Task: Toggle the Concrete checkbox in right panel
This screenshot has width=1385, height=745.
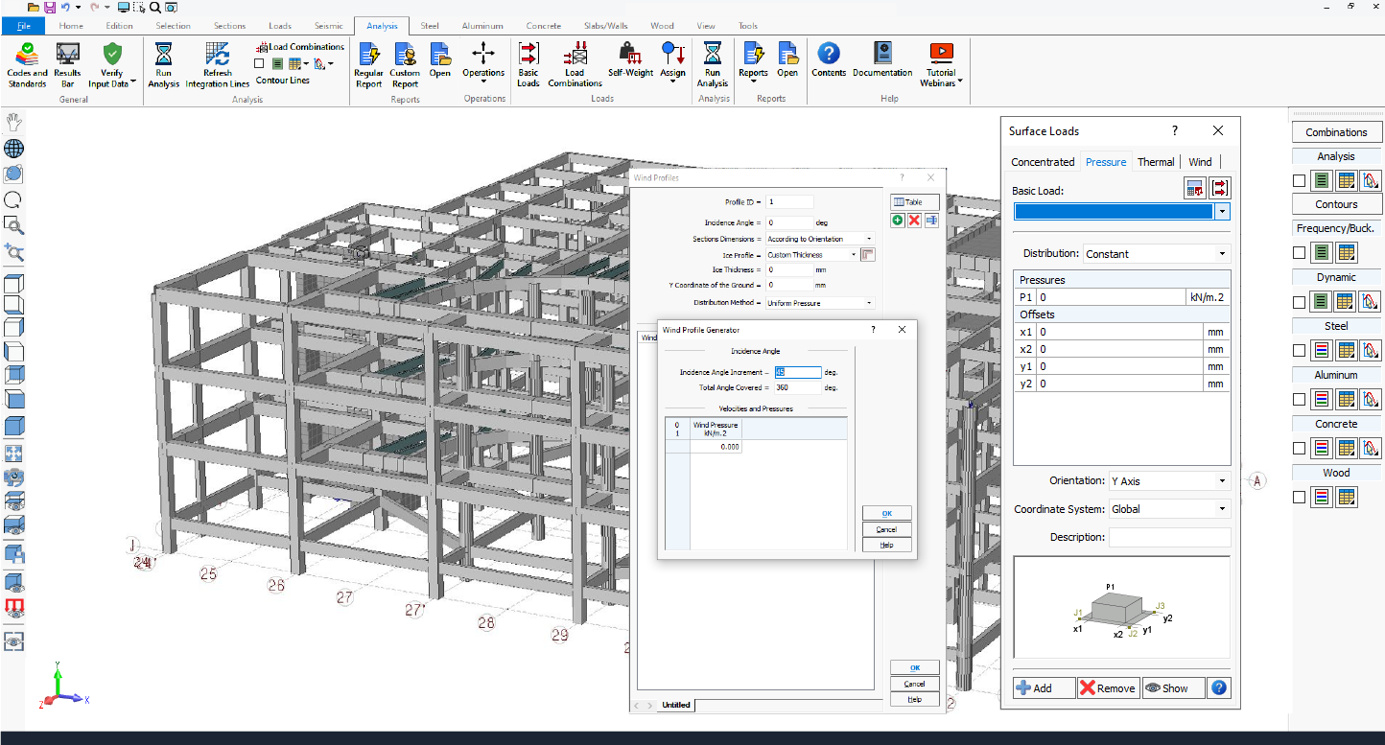Action: pyautogui.click(x=1299, y=449)
